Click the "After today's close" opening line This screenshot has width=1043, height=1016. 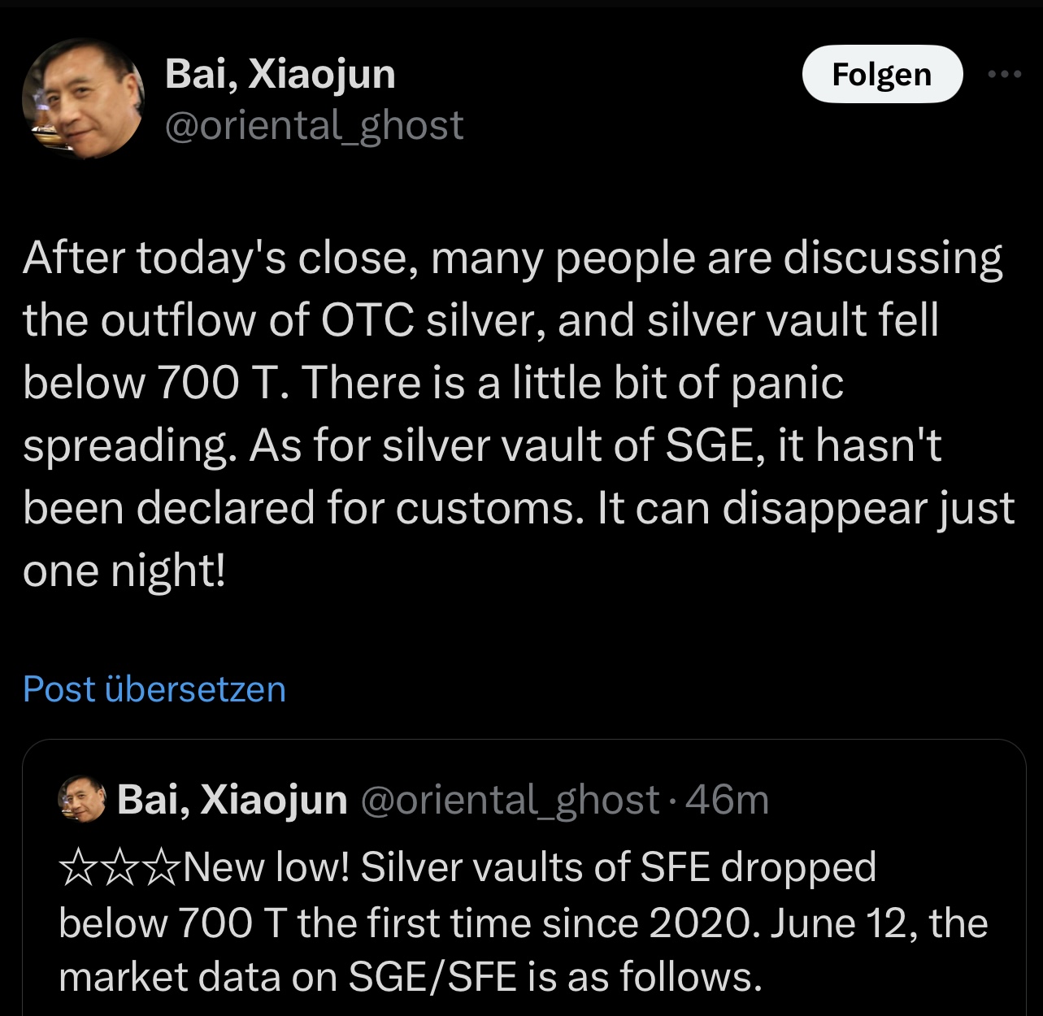pos(512,258)
